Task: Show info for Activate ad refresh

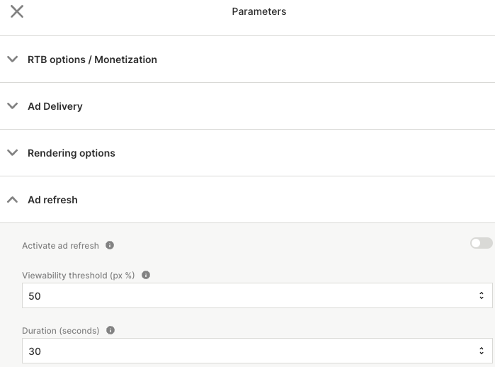Action: 110,245
